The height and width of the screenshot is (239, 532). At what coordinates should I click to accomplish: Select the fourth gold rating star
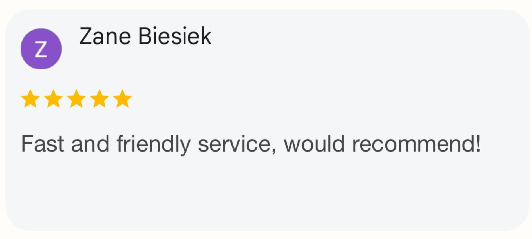click(100, 99)
